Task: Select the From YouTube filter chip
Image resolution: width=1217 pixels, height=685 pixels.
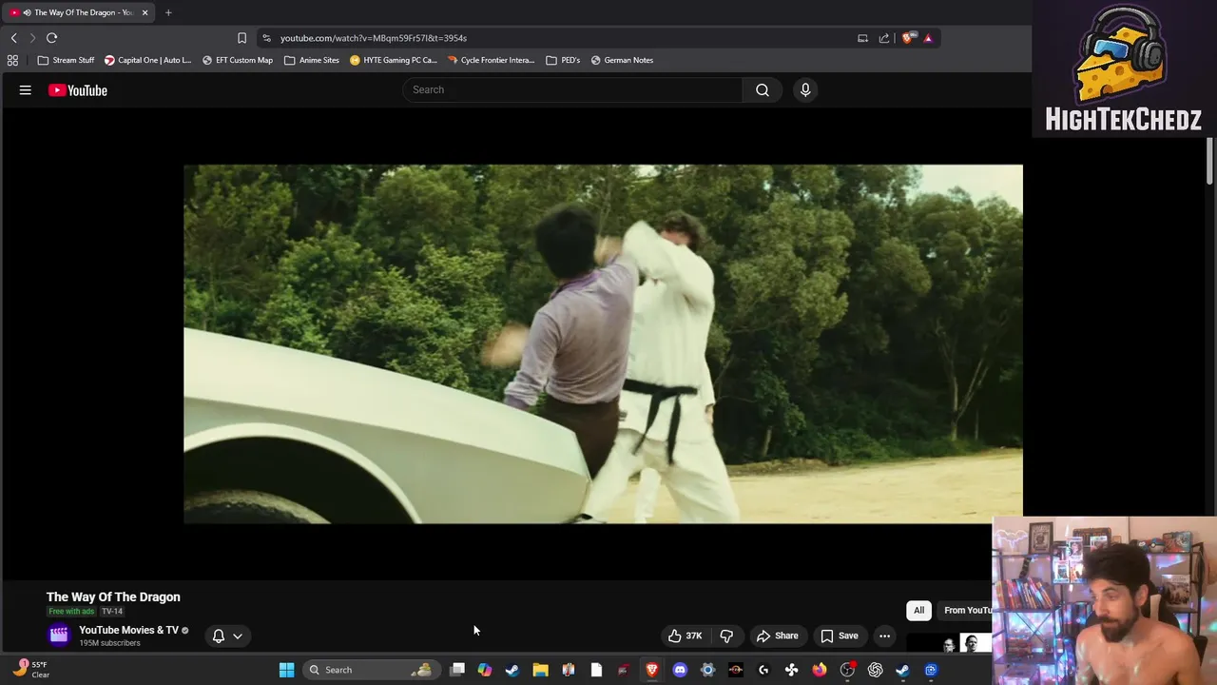Action: [966, 610]
